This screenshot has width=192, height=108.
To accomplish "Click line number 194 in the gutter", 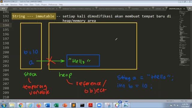I will 6,25.
